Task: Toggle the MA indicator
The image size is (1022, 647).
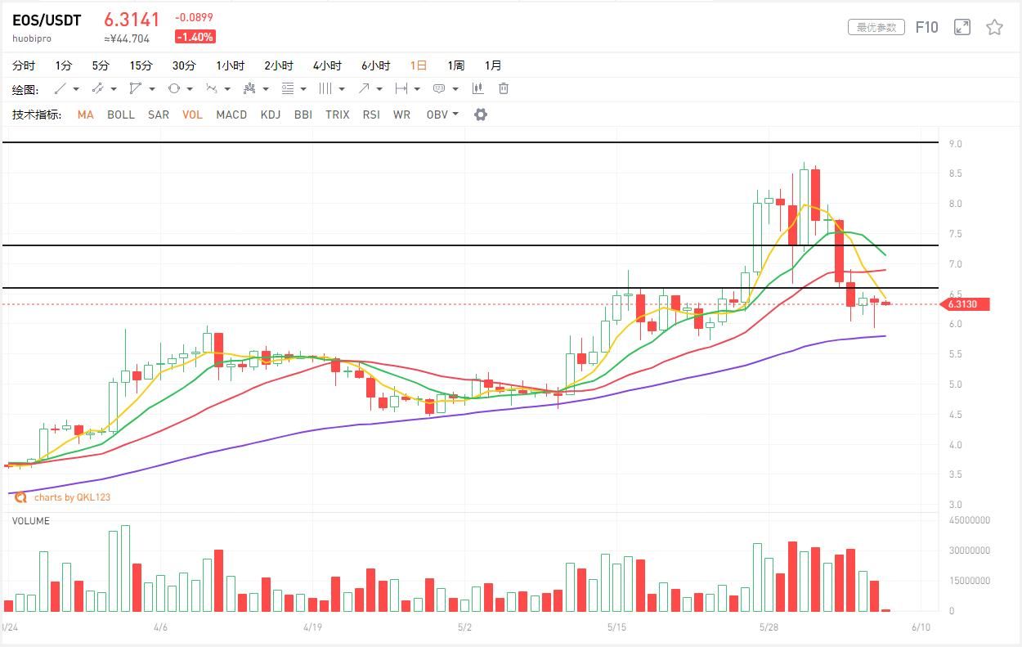Action: click(x=85, y=115)
